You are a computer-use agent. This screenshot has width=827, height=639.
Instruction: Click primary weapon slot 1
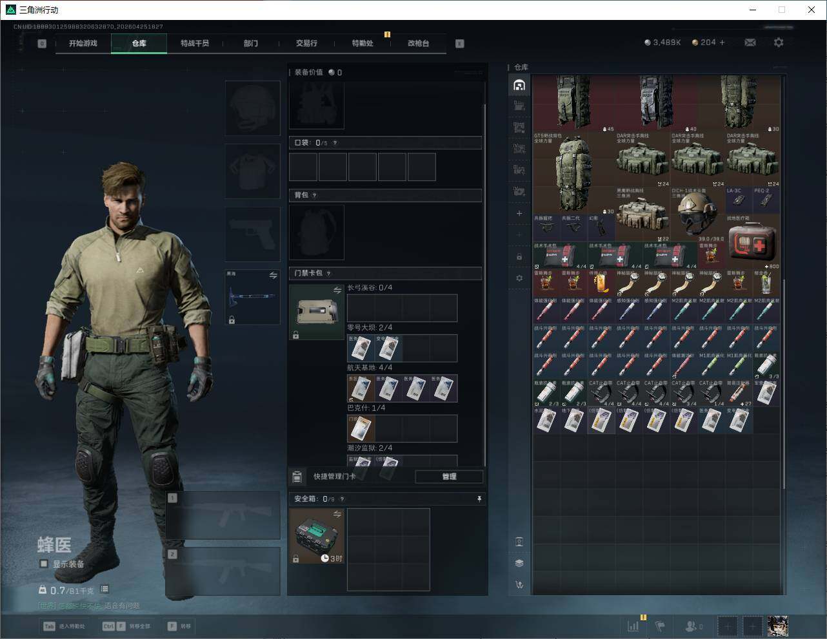click(x=223, y=515)
